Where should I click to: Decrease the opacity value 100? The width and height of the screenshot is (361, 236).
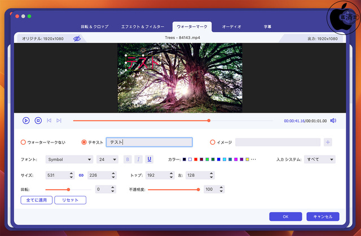pyautogui.click(x=221, y=191)
